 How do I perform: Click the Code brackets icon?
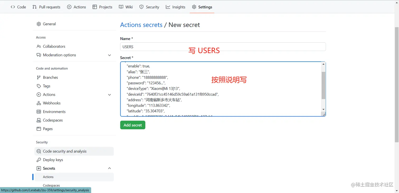[13, 7]
